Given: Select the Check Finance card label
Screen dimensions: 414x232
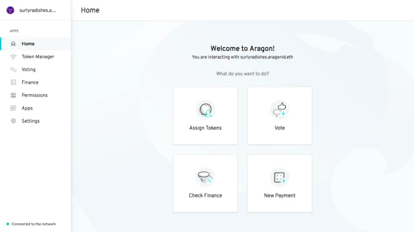Looking at the screenshot, I should click(205, 195).
